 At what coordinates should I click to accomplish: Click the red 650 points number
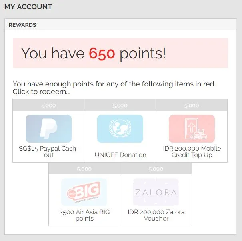102,54
